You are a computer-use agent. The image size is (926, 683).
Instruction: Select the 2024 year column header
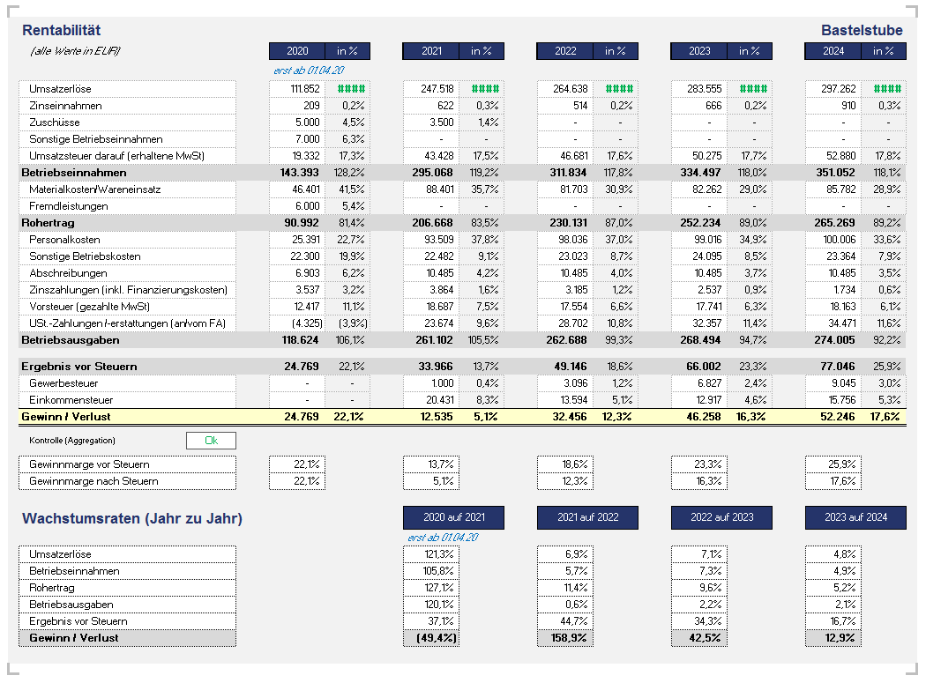coord(833,51)
